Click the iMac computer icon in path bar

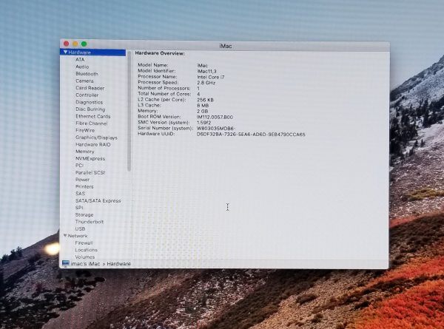click(65, 263)
